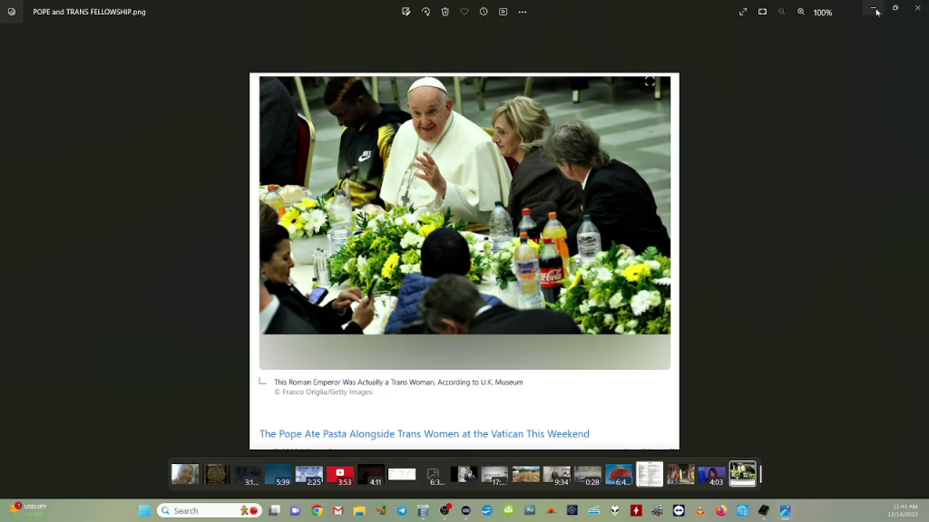This screenshot has width=929, height=522.
Task: Open Google Chrome from the taskbar
Action: 317,510
